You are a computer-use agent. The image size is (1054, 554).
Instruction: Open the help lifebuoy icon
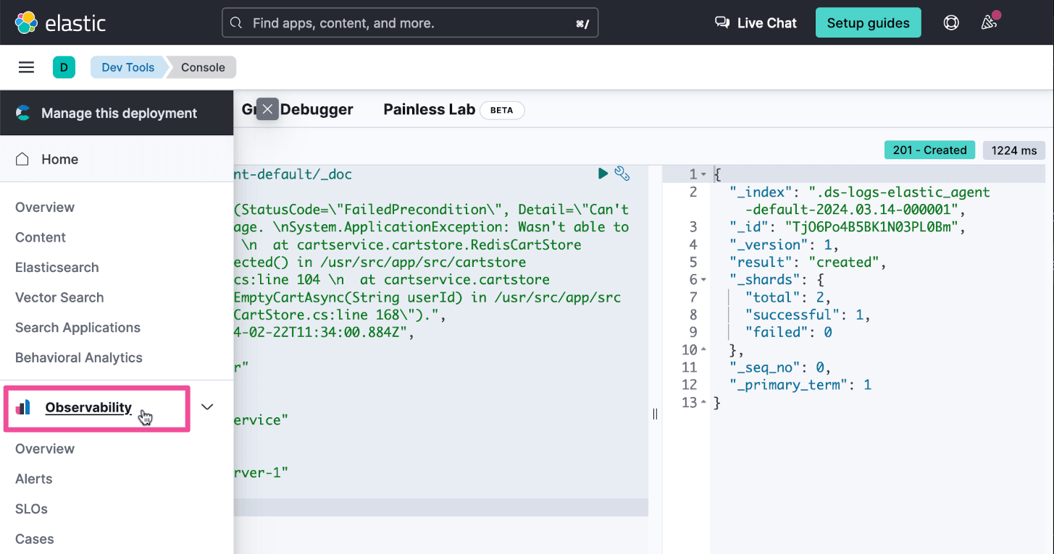click(951, 22)
